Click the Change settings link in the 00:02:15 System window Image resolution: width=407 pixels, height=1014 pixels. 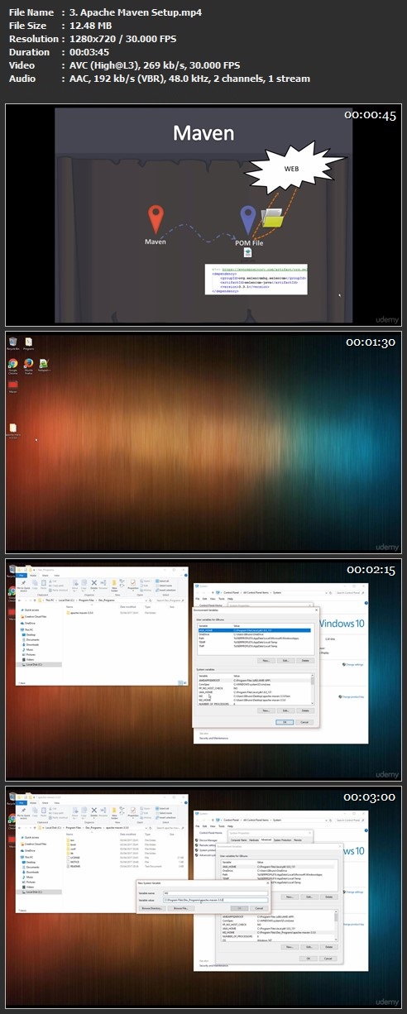pyautogui.click(x=353, y=664)
